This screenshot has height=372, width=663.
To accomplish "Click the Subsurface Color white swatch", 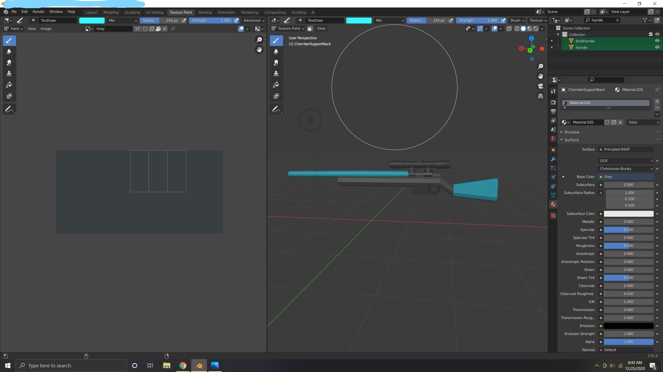I will click(x=628, y=214).
